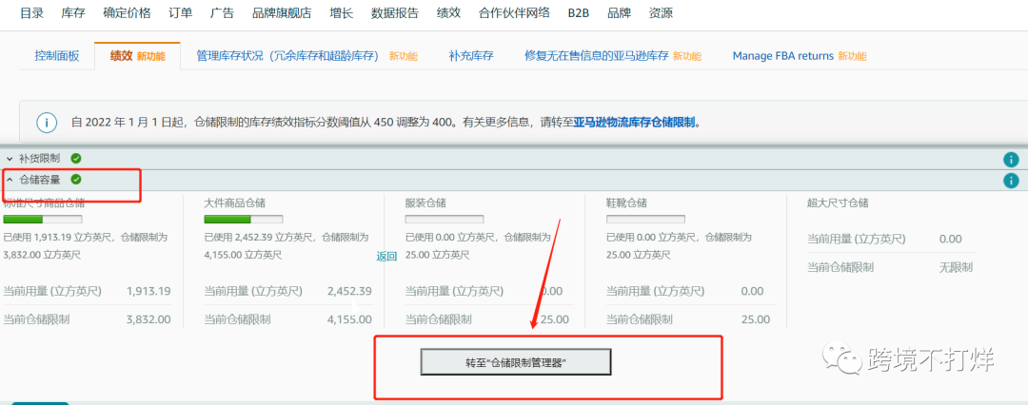1028x405 pixels.
Task: Click the info icon on the 补货限制 row
Action: (1010, 160)
